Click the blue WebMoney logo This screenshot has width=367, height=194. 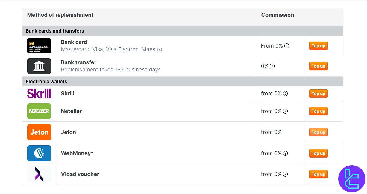[x=39, y=153]
